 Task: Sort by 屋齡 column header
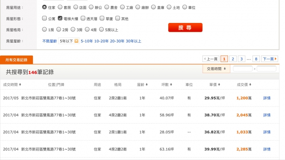point(142,85)
